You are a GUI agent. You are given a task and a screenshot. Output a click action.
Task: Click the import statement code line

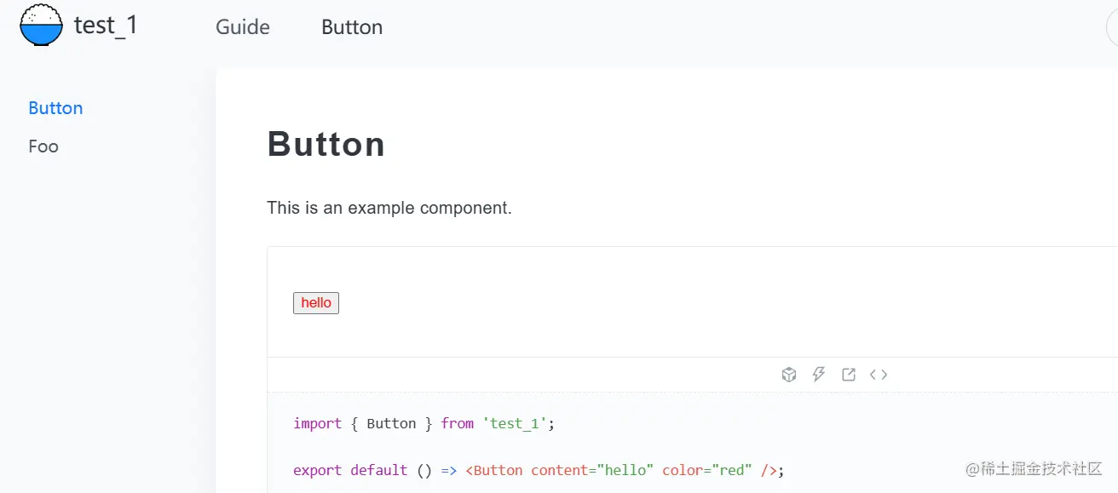(424, 423)
